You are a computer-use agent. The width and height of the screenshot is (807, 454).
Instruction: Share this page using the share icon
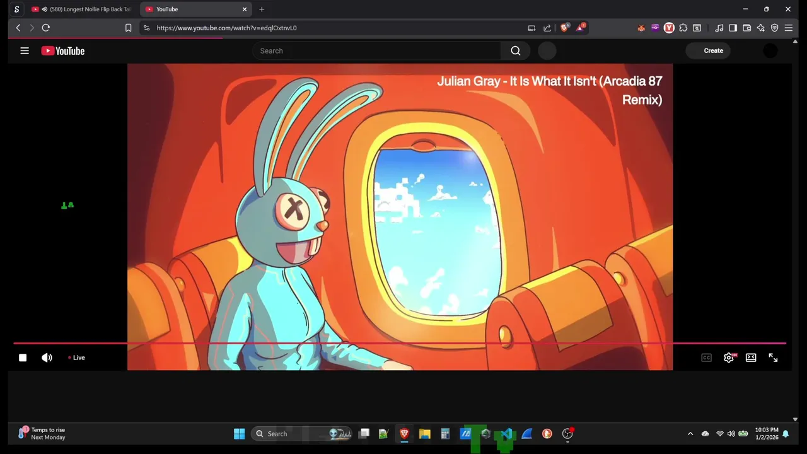coord(547,28)
